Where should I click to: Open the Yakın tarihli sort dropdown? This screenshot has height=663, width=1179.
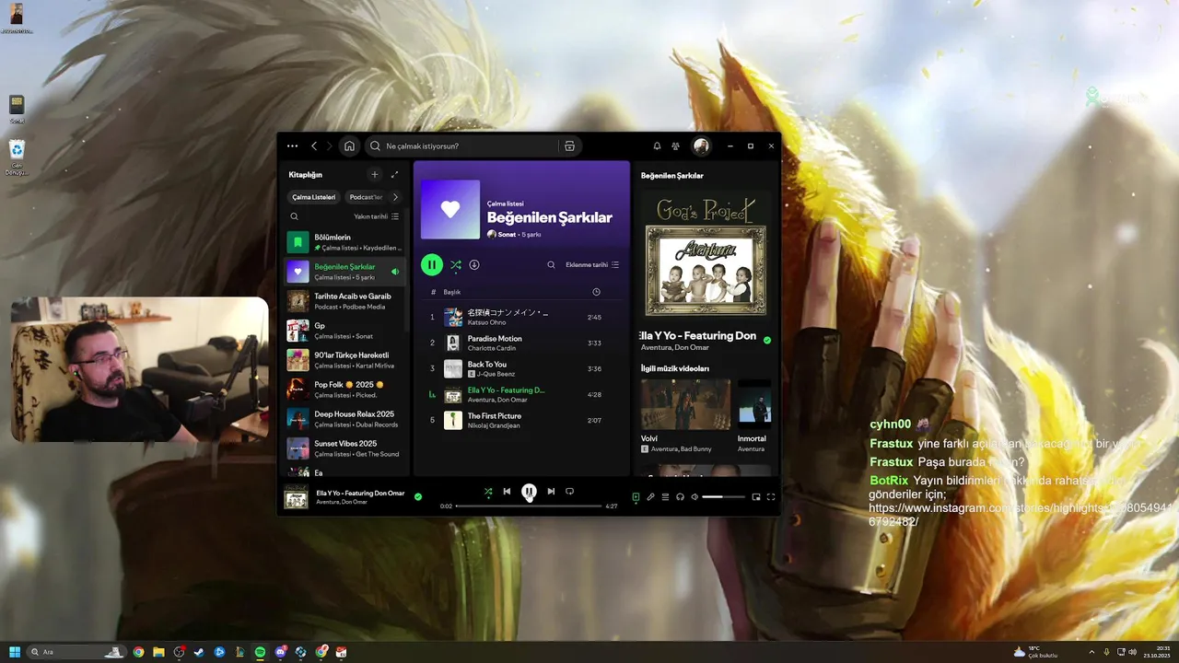point(376,216)
